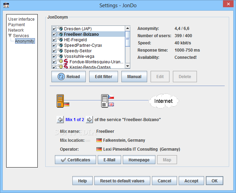
Task: Accept the settings changes
Action: click(191, 181)
